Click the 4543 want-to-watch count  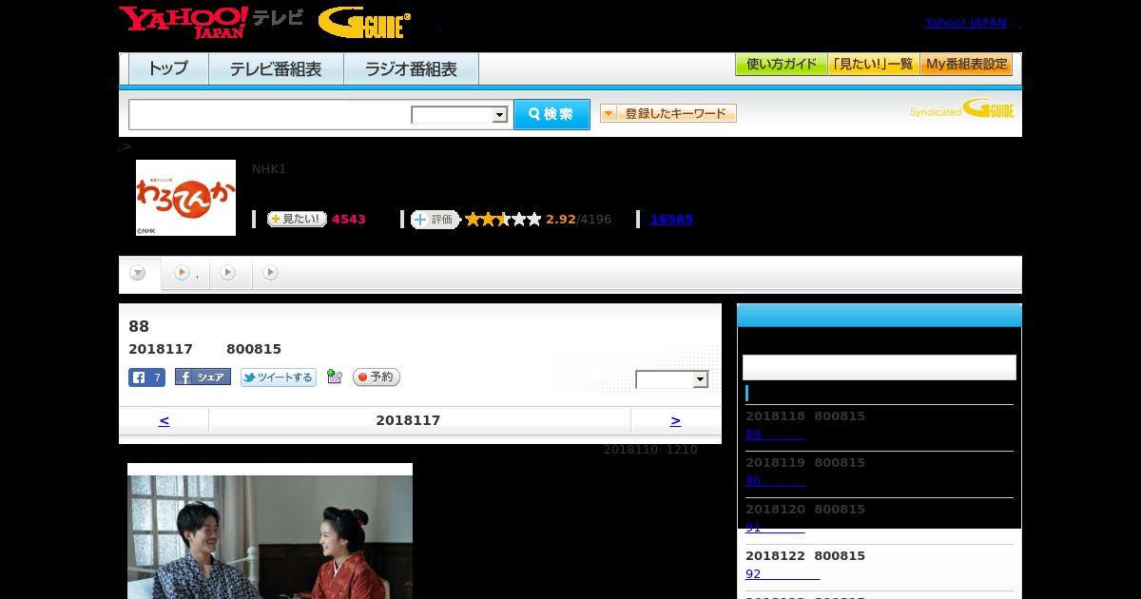pos(349,219)
